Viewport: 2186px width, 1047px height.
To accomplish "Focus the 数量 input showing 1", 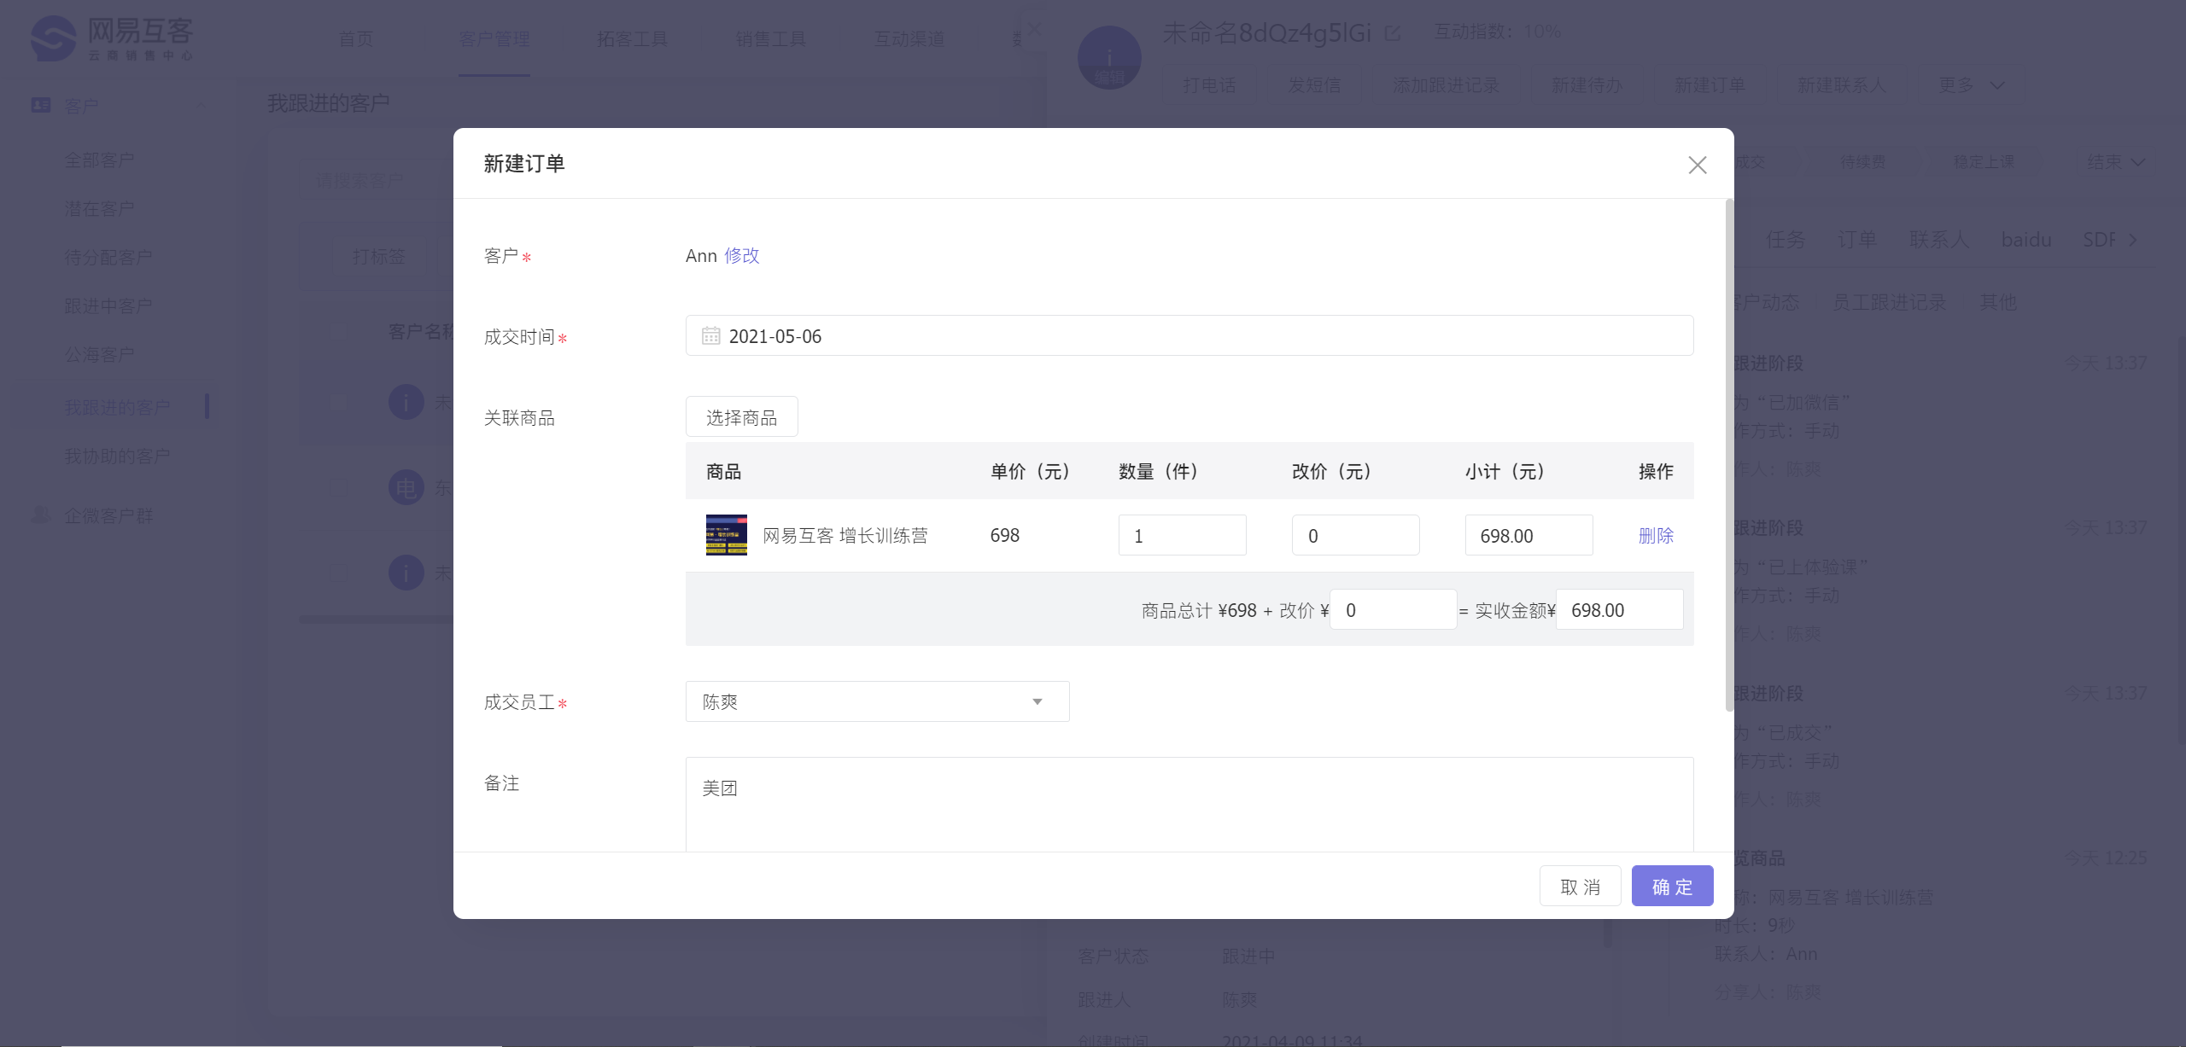I will (1182, 535).
